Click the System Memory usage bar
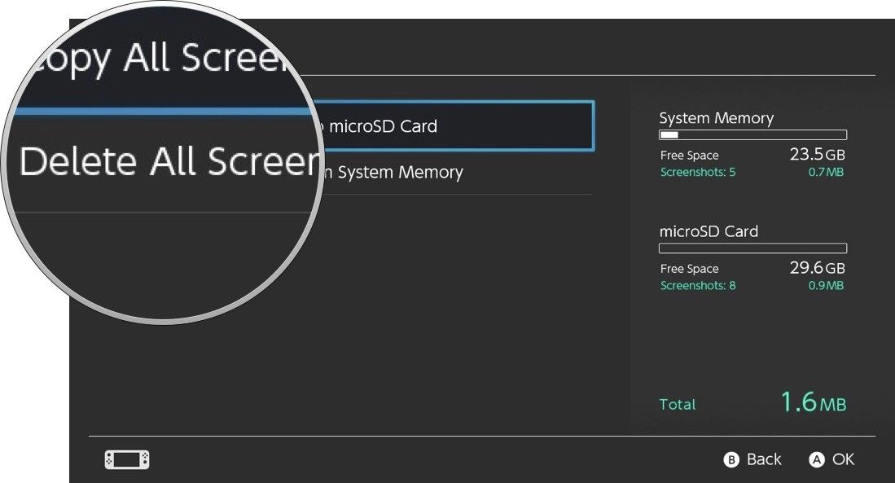The height and width of the screenshot is (483, 895). coord(752,135)
